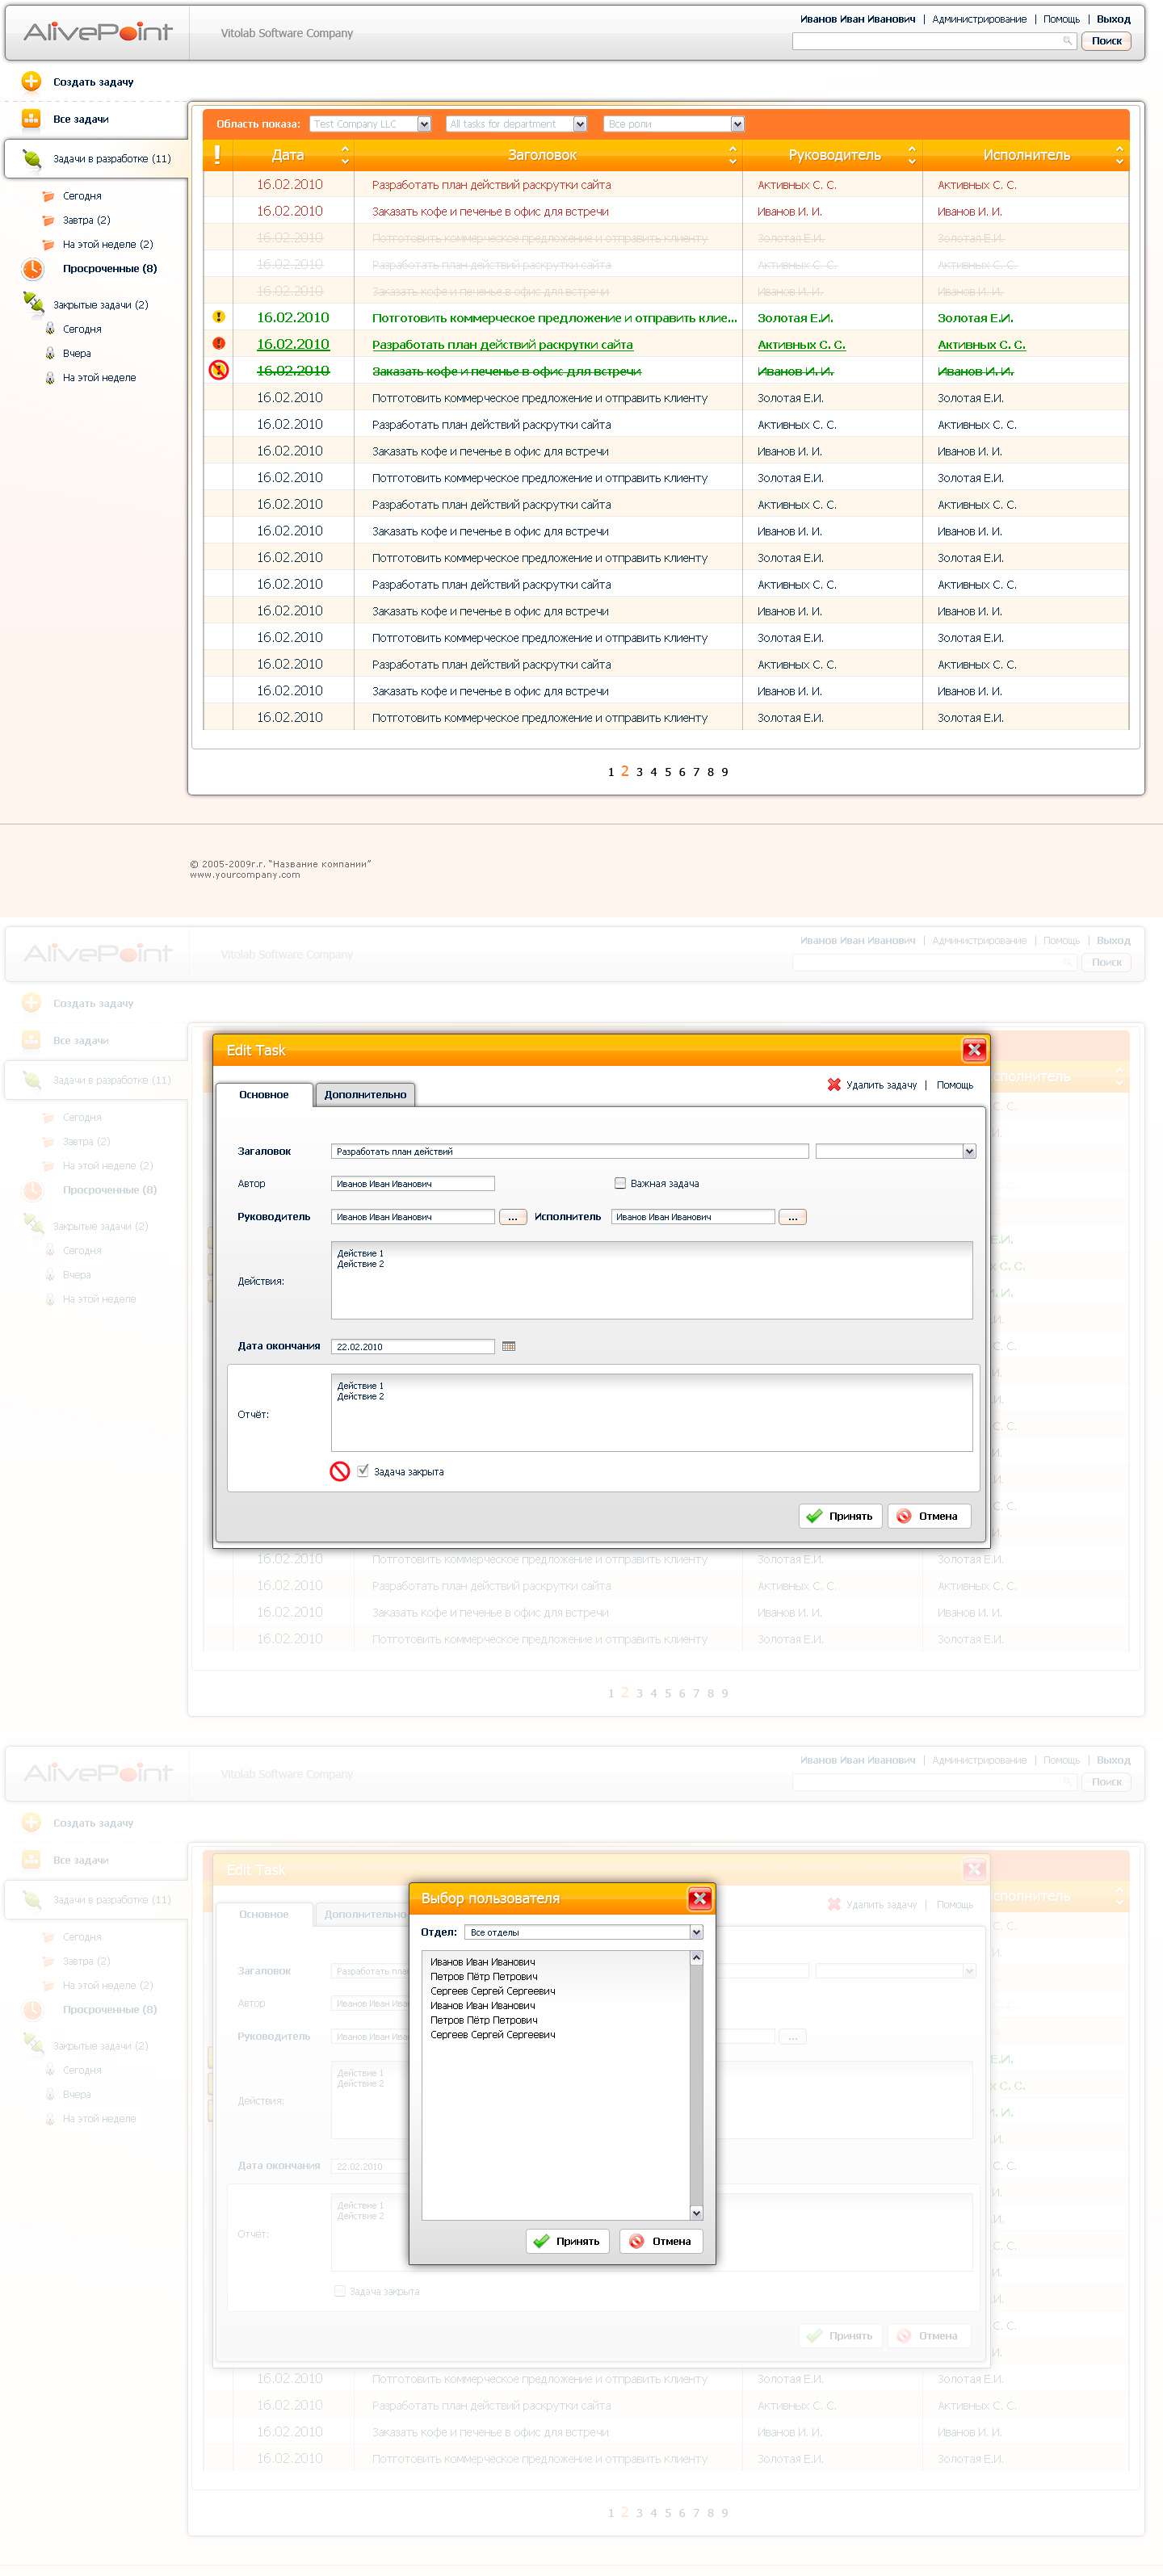
Task: Click the search input field in the top screen header
Action: (x=934, y=41)
